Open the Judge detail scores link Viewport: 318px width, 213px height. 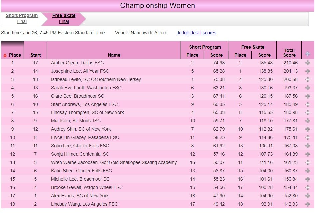[x=196, y=33]
